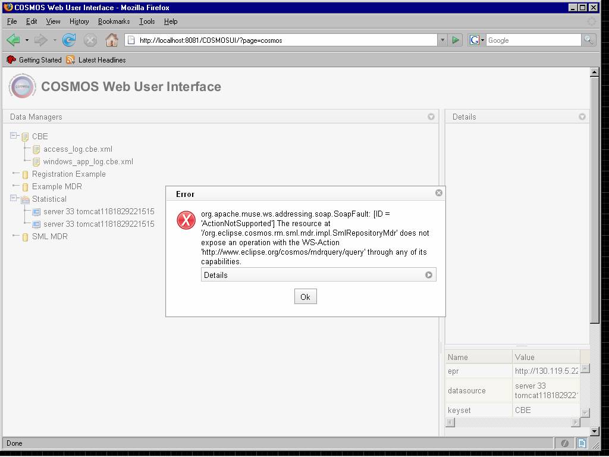
Task: Select windows_app_log.cbe.xml tree item
Action: tap(88, 161)
